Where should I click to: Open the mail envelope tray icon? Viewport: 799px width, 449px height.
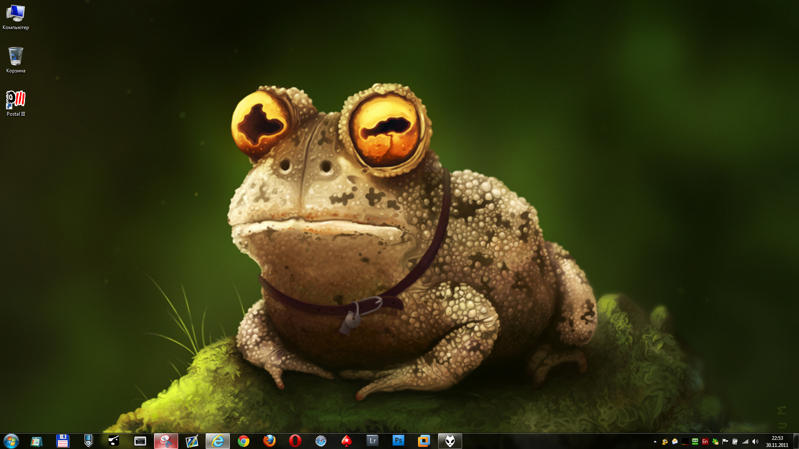pyautogui.click(x=675, y=442)
